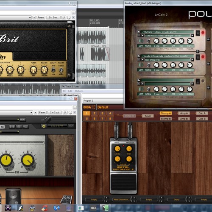The image size is (212, 212).
Task: Toggle power switch on second LeCab slot
Action: point(198,57)
